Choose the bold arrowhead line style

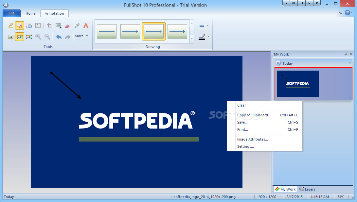click(x=177, y=31)
